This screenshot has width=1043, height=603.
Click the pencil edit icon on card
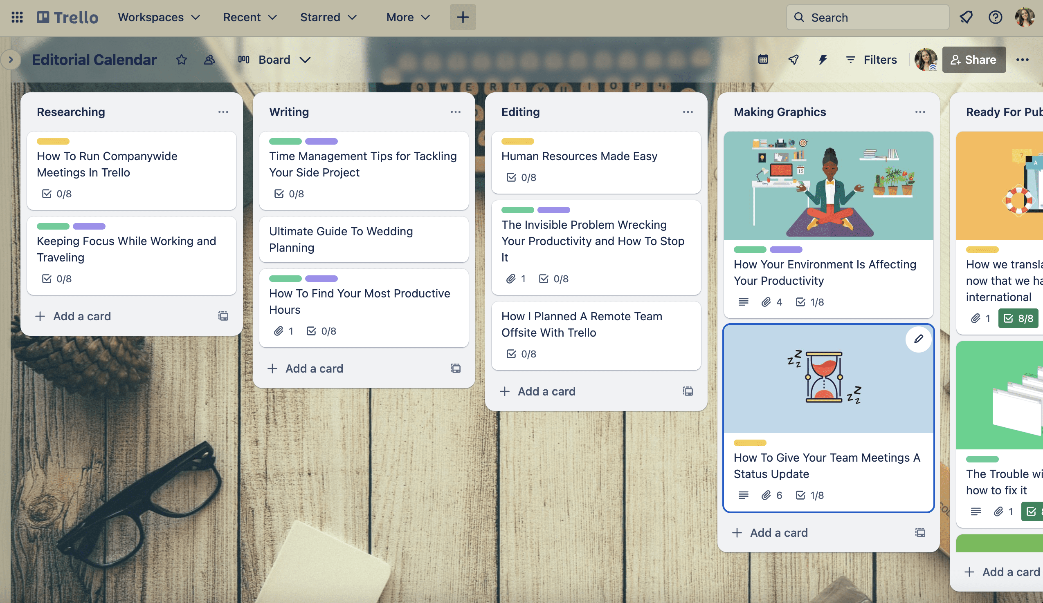[918, 339]
